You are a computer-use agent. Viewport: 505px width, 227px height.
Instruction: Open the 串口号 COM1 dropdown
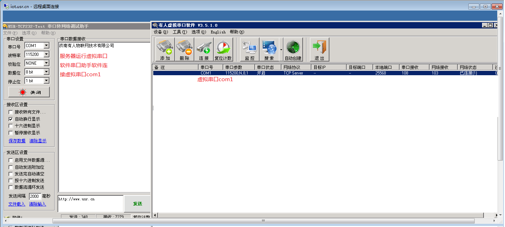pyautogui.click(x=46, y=46)
